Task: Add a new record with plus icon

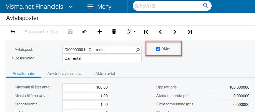Action: 100,32
